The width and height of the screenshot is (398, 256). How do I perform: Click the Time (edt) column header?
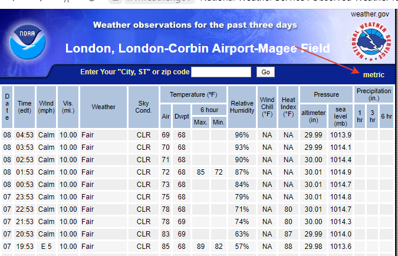point(24,107)
